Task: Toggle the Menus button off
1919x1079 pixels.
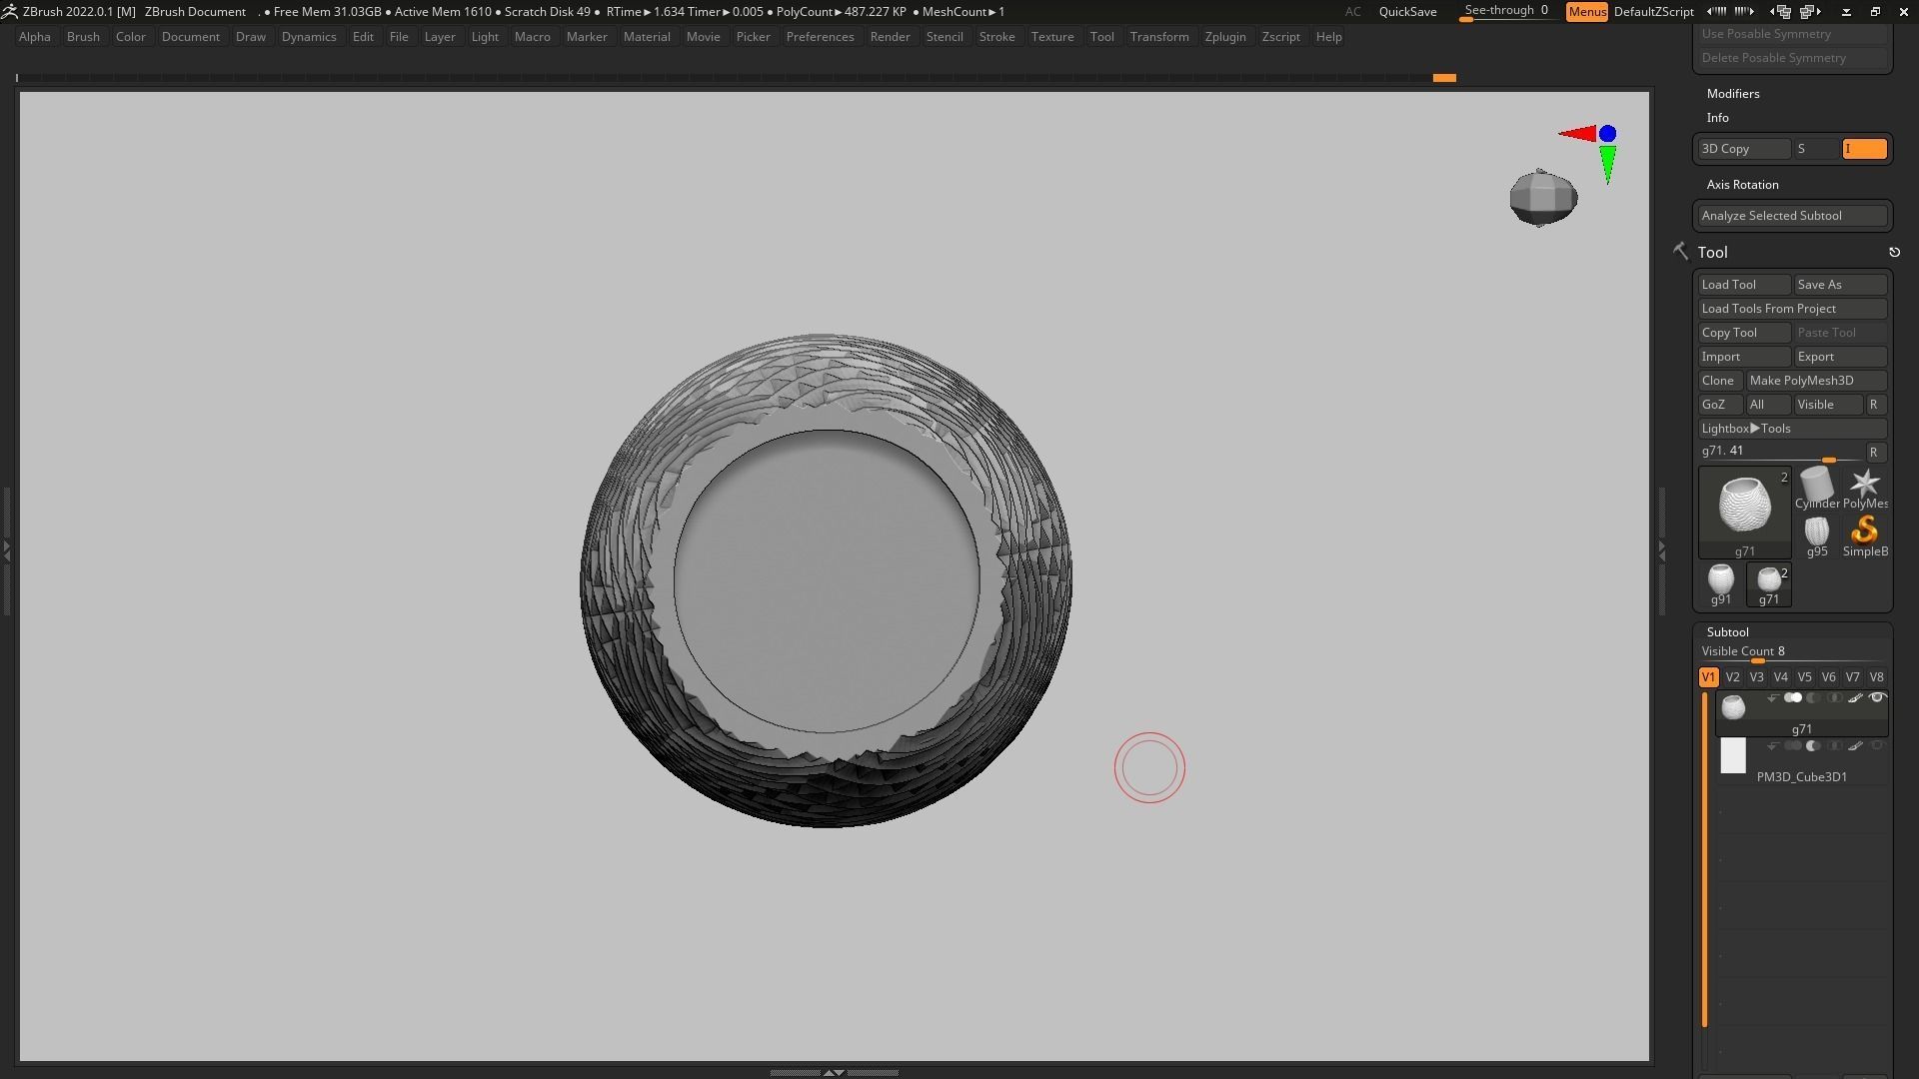Action: pyautogui.click(x=1586, y=12)
